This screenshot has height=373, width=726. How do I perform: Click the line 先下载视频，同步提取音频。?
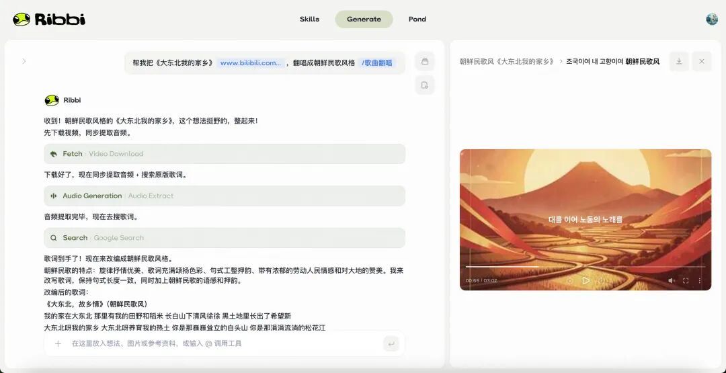(x=88, y=133)
